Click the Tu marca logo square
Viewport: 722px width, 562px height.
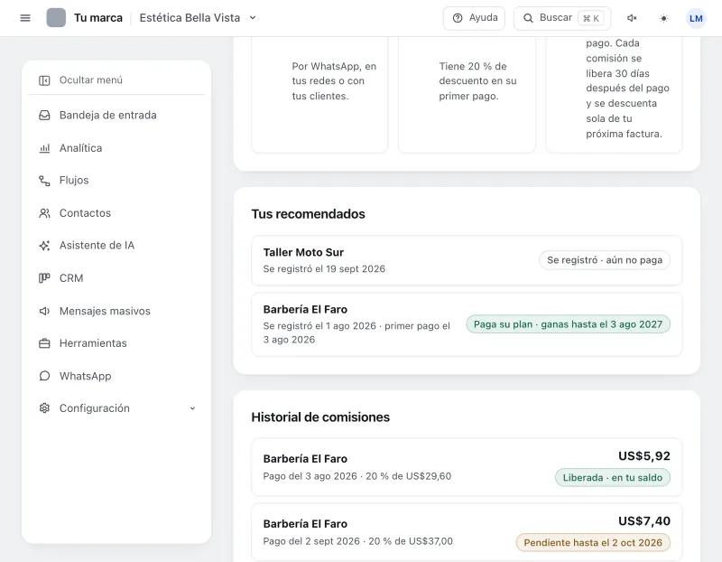[56, 18]
